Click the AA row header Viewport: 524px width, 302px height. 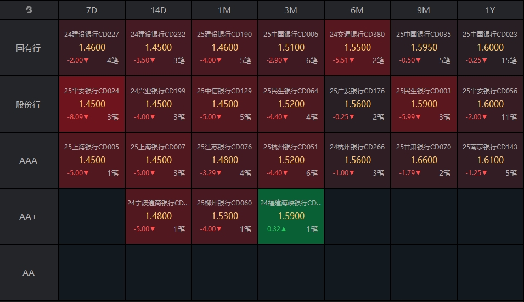click(x=29, y=272)
